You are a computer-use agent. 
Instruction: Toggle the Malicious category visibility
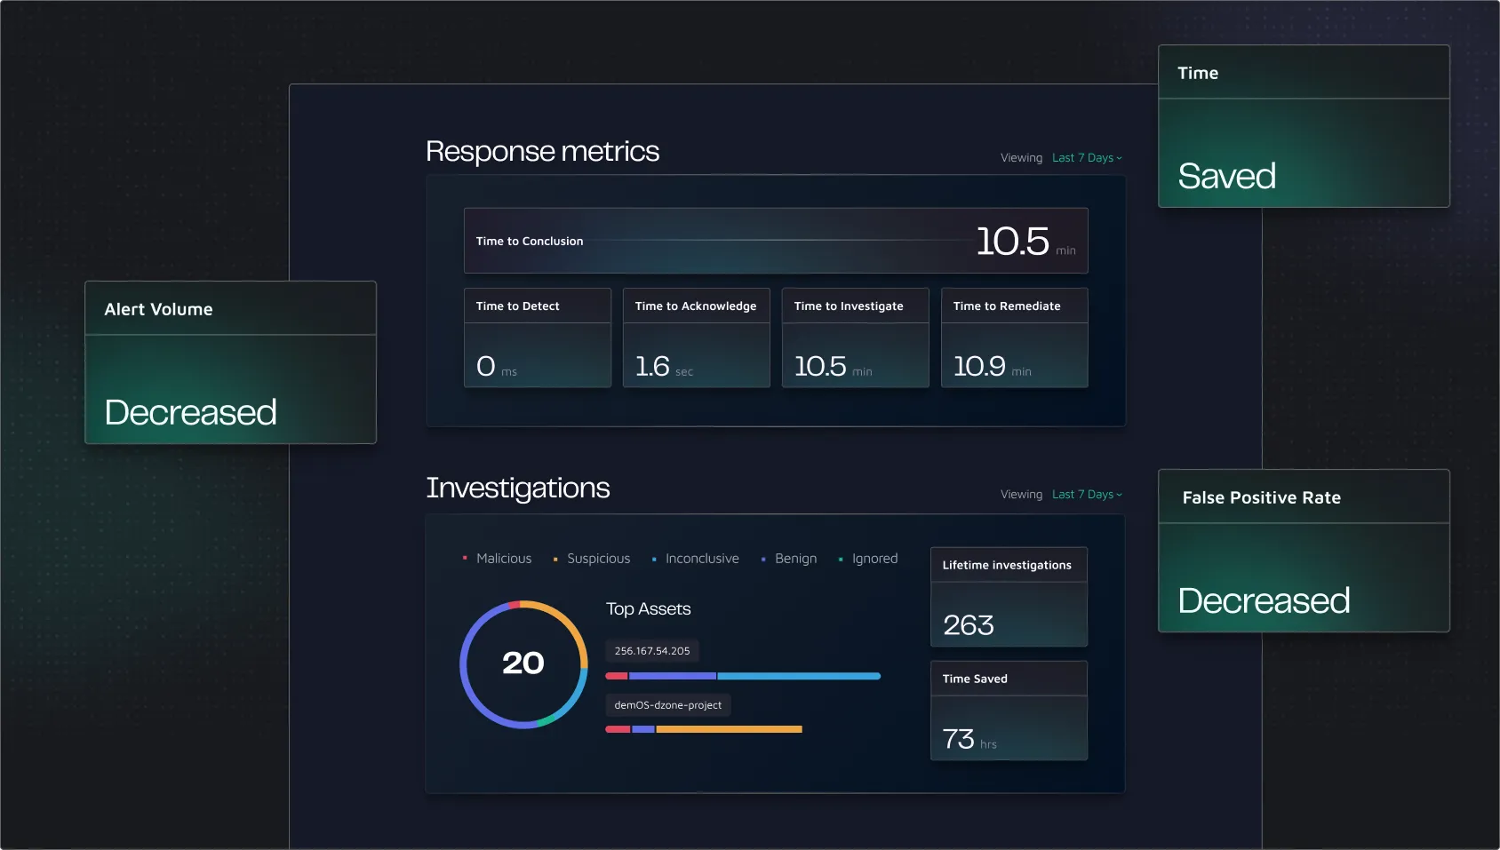pos(496,559)
